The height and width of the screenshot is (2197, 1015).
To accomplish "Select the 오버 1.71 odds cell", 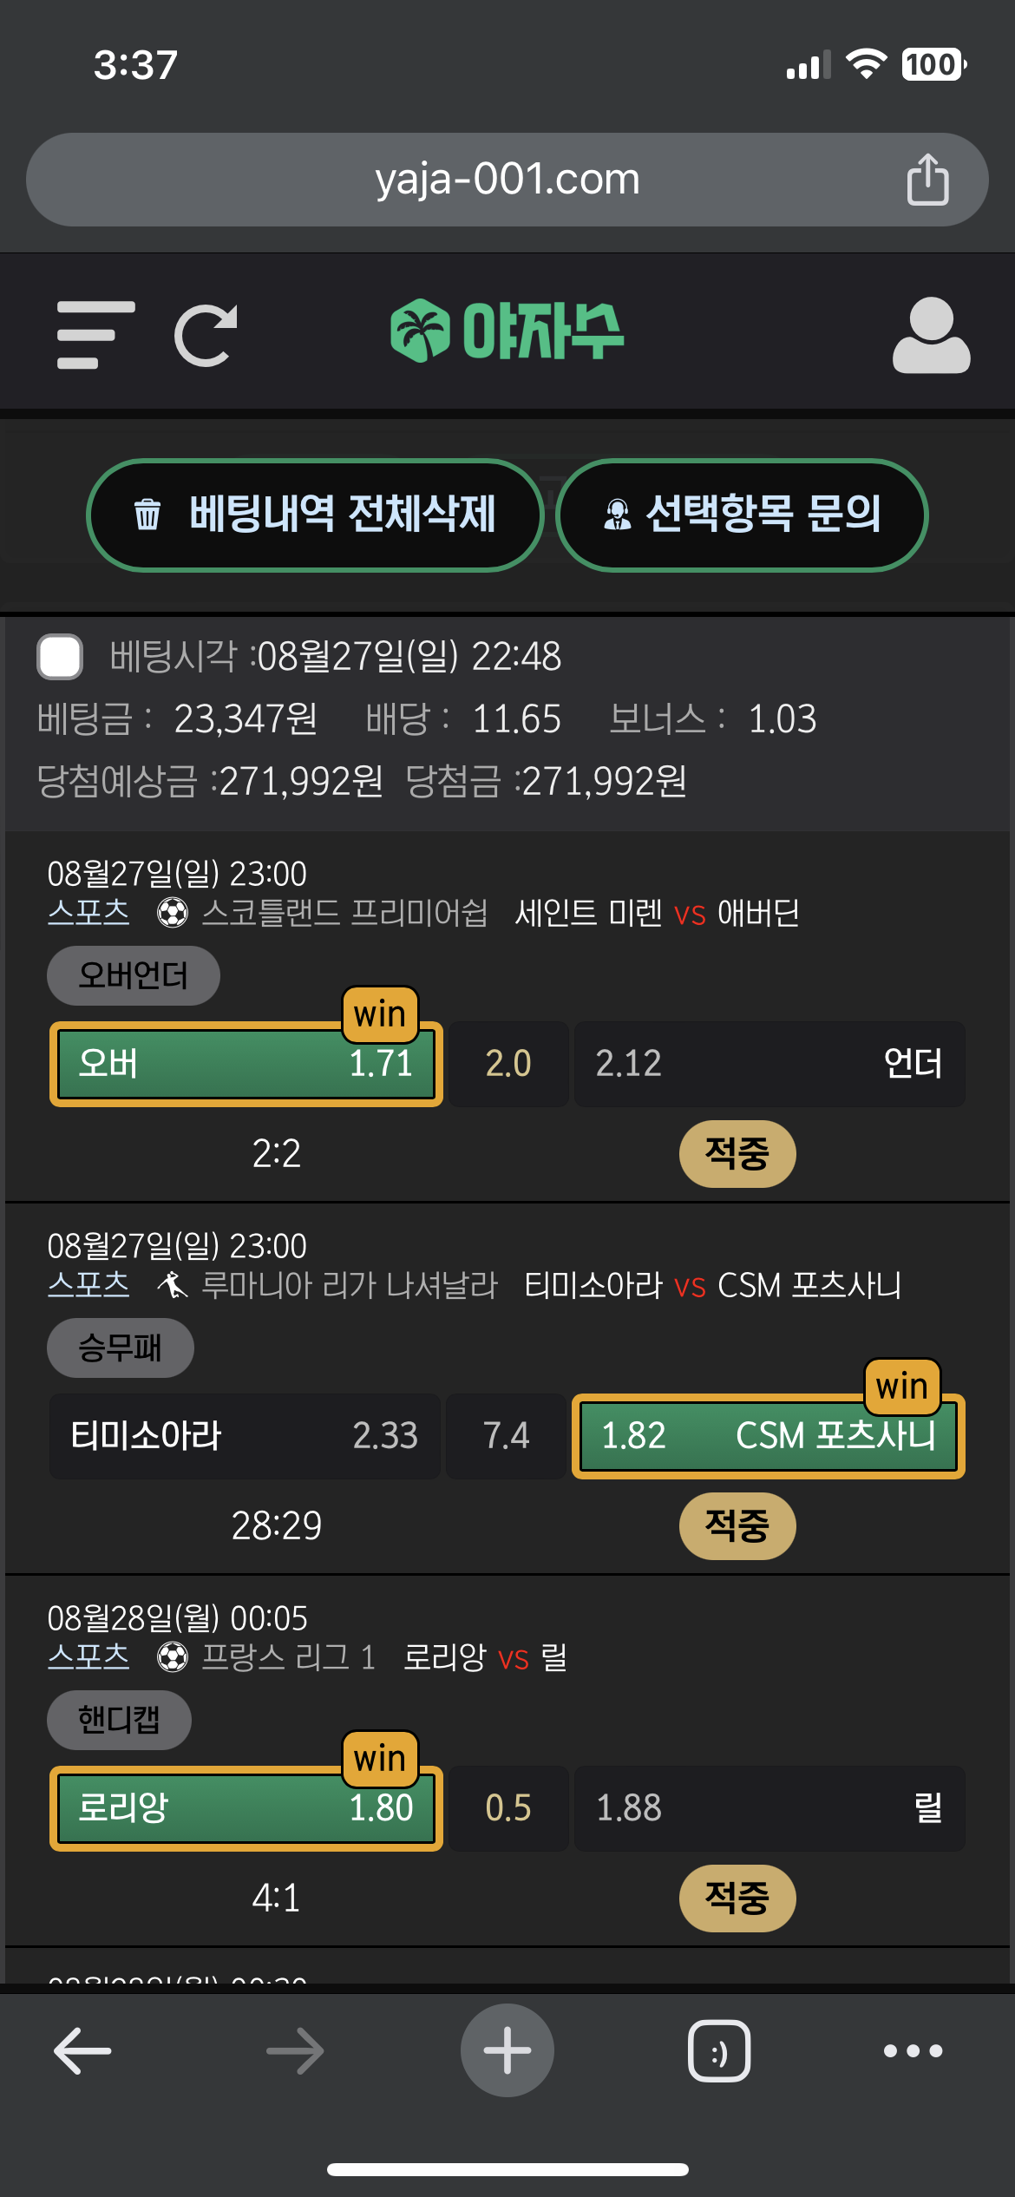I will click(246, 1064).
